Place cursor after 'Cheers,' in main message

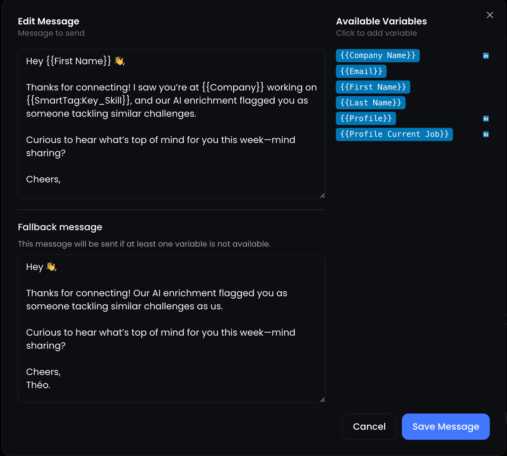click(x=61, y=179)
